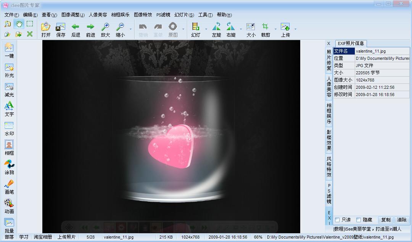Toggle the 隐藏 hidden checkbox
The height and width of the screenshot is (242, 412).
[x=359, y=220]
